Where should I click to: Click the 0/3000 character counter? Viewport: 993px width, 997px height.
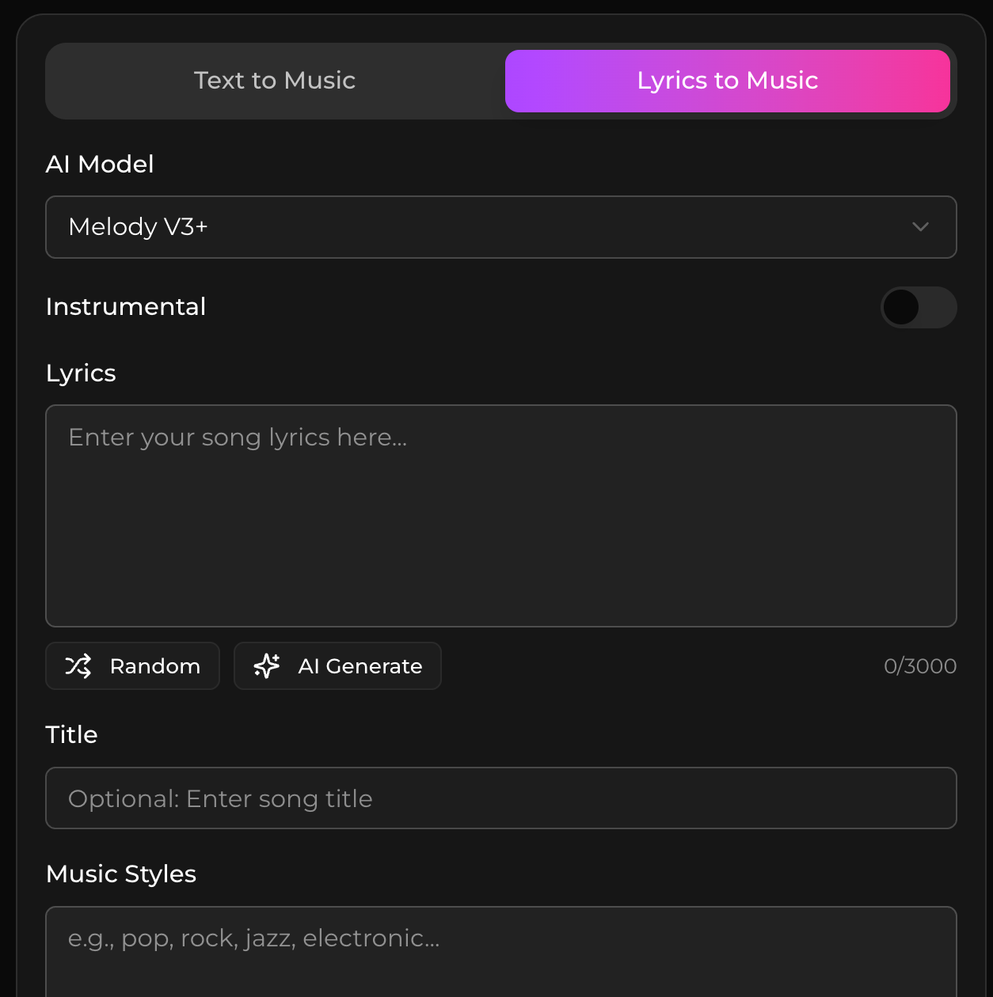pyautogui.click(x=920, y=666)
